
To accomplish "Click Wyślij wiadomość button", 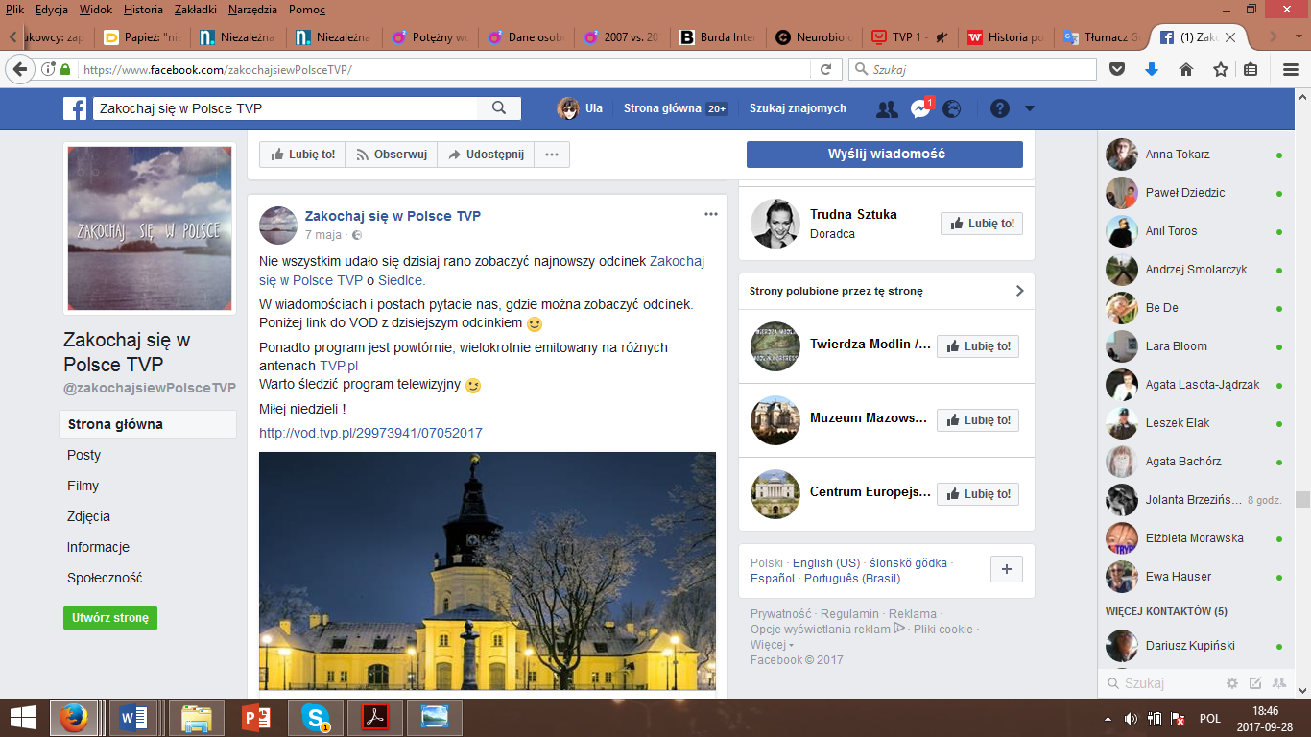I will 885,155.
